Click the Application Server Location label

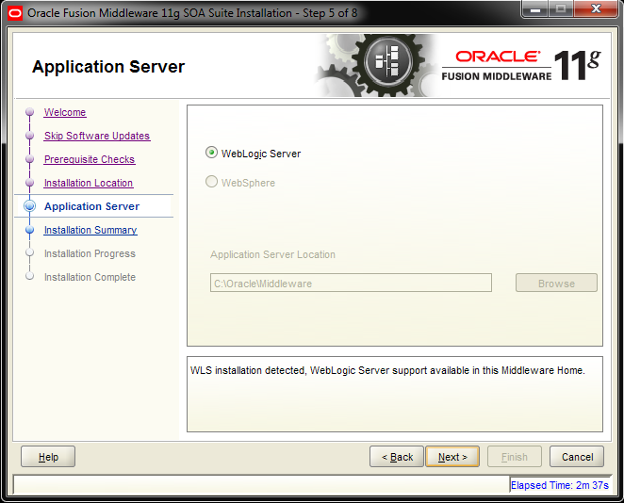(272, 254)
